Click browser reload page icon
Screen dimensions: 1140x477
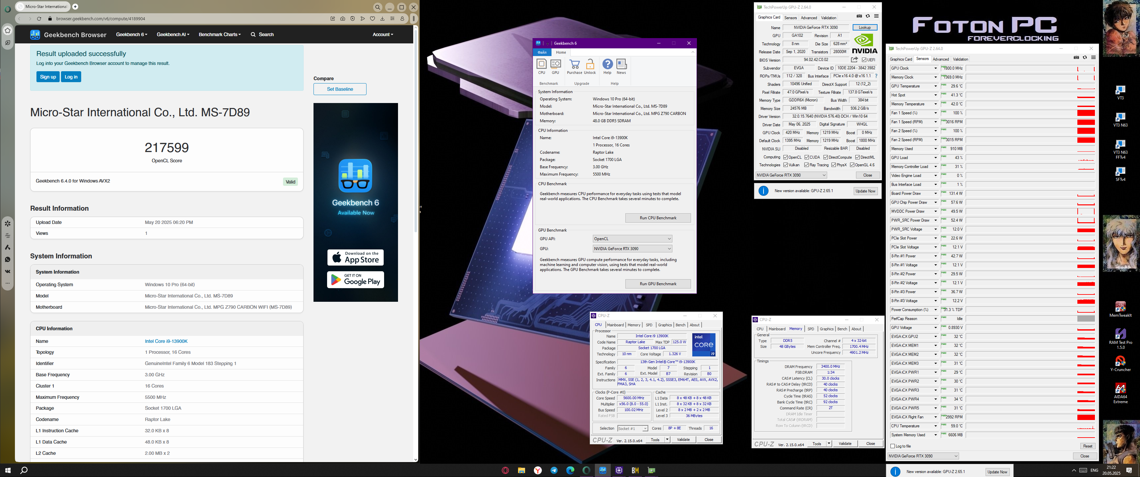pos(39,19)
